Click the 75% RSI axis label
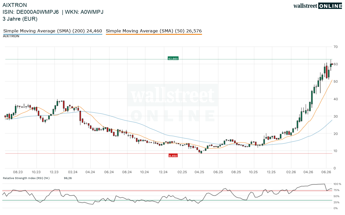The height and width of the screenshot is (215, 345). (x=336, y=190)
